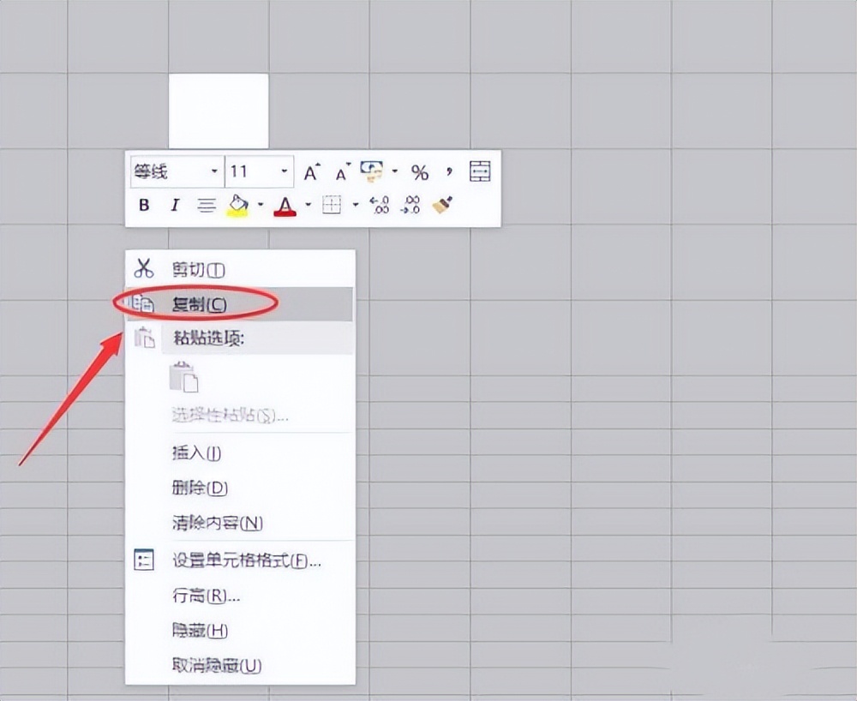Click the merge and center icon
The width and height of the screenshot is (857, 701).
pos(480,171)
